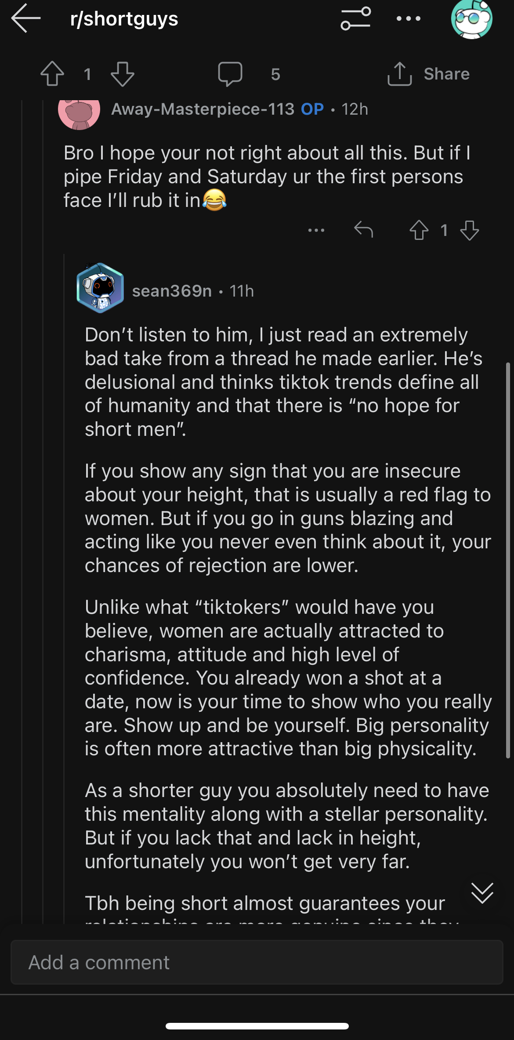
Task: Downvote Away-Masterpiece-113's comment
Action: pos(469,230)
